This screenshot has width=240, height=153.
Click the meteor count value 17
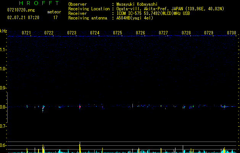pos(55,18)
